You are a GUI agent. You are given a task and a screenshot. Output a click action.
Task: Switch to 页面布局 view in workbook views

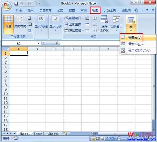(x=20, y=22)
